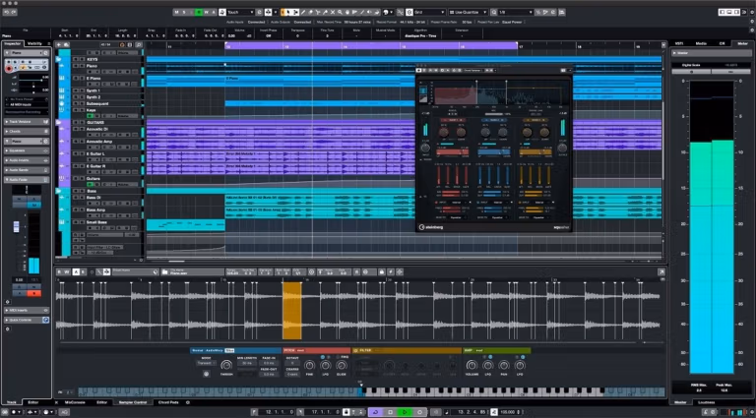Viewport: 756px width, 418px height.
Task: Open the Media tab in right zone
Action: click(x=701, y=43)
